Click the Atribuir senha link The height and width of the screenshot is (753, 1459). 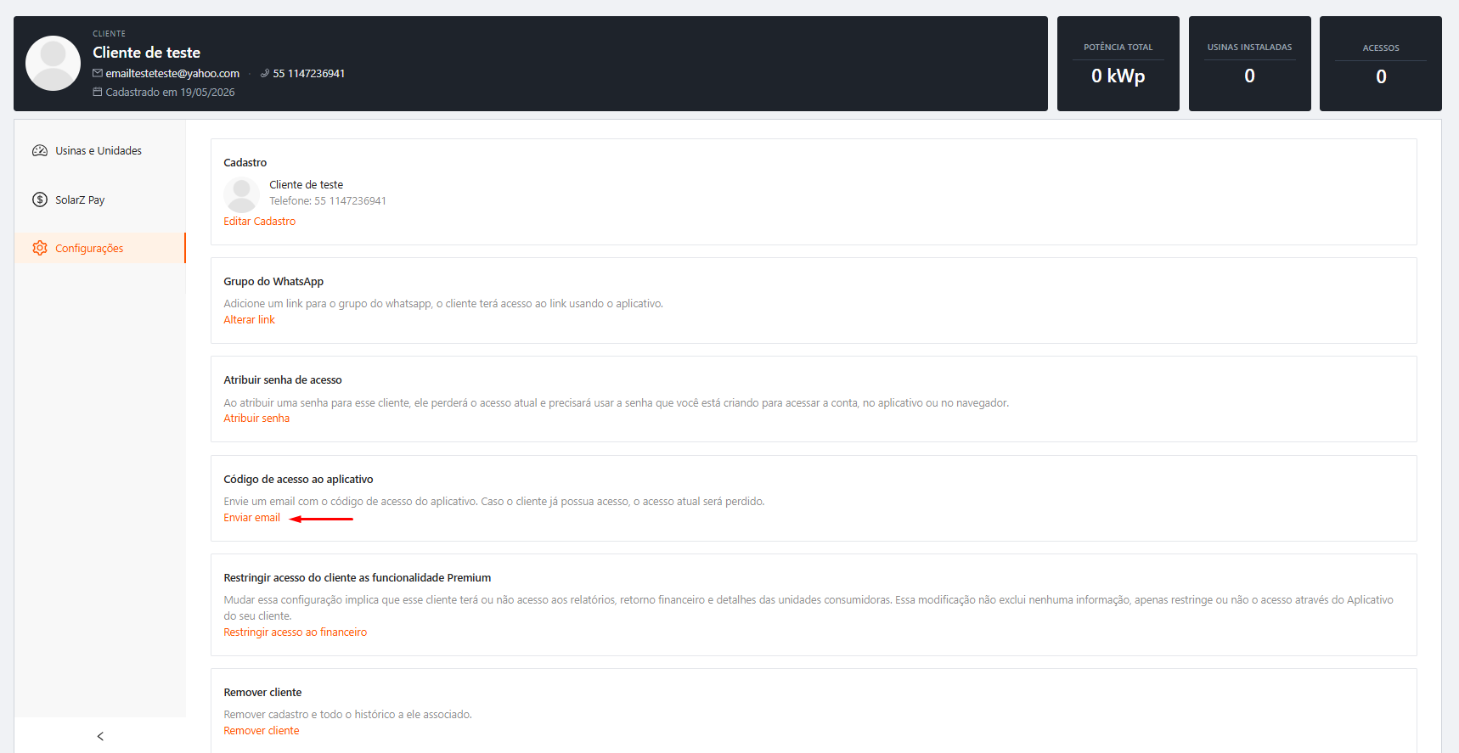click(x=256, y=419)
